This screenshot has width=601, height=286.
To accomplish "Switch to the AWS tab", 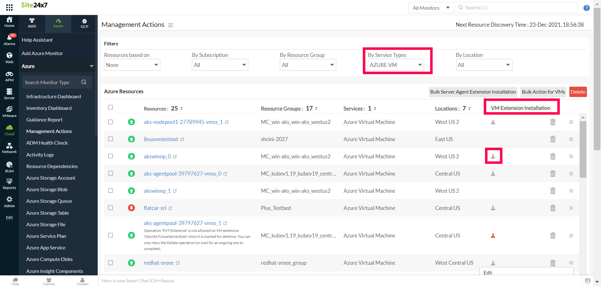I will 32,23.
